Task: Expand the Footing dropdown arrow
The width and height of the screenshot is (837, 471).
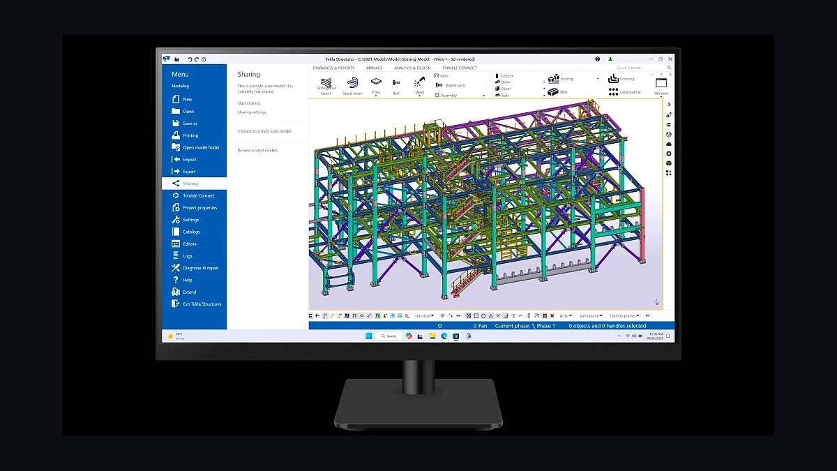Action: (598, 79)
